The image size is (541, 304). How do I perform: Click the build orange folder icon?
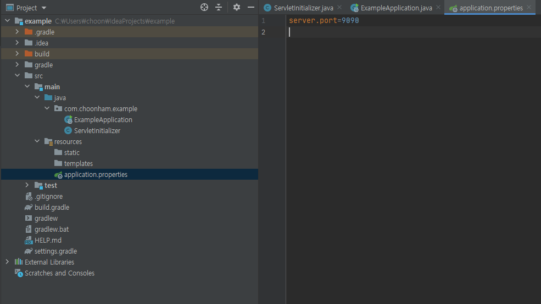tap(29, 54)
